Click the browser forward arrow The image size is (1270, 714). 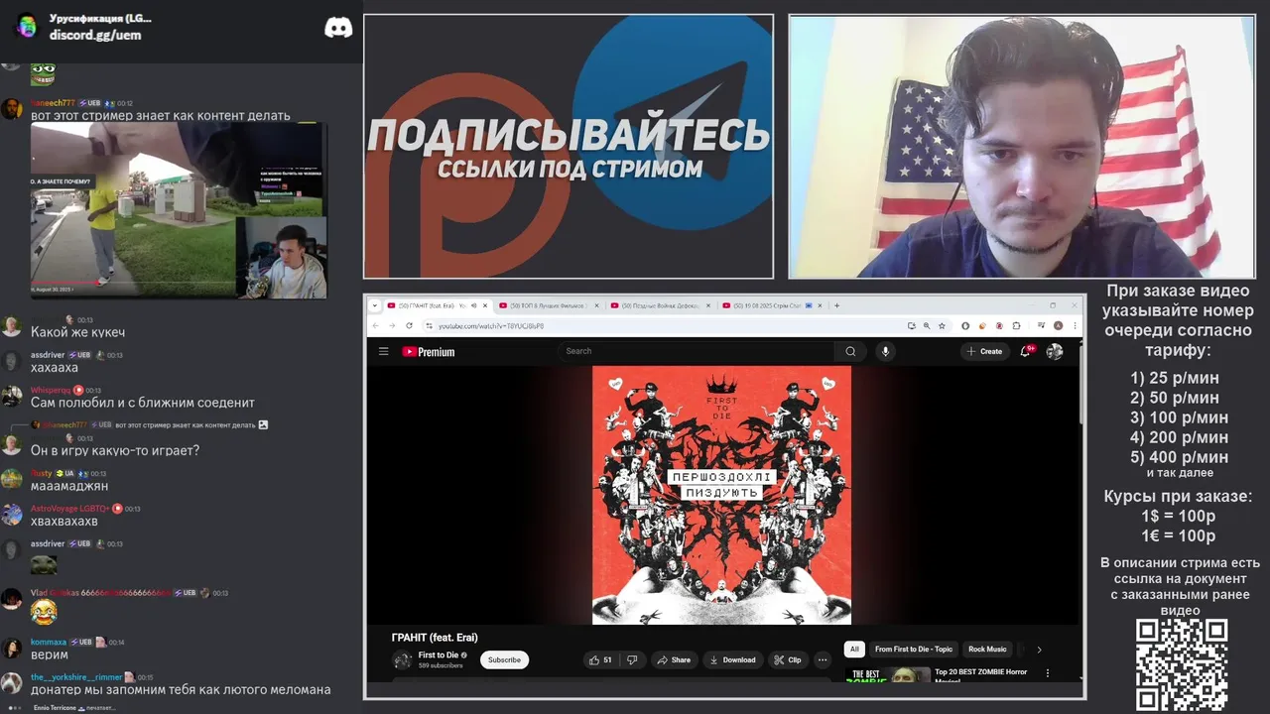click(391, 325)
